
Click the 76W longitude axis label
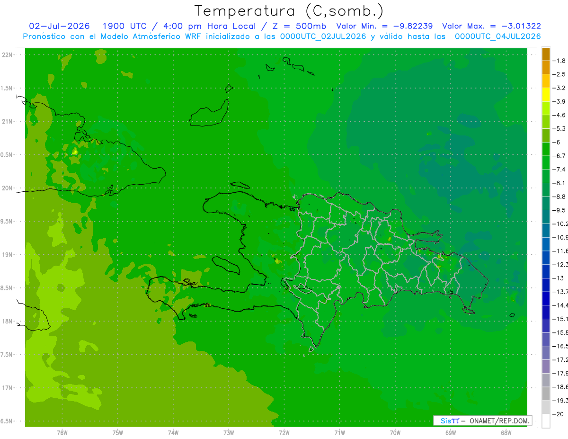pyautogui.click(x=62, y=433)
